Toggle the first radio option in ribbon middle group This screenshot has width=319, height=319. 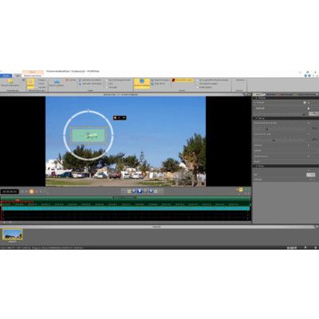click(107, 80)
